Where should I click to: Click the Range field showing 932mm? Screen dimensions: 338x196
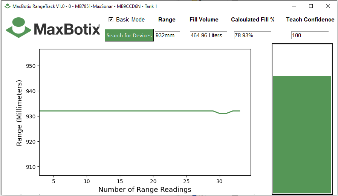pos(167,35)
